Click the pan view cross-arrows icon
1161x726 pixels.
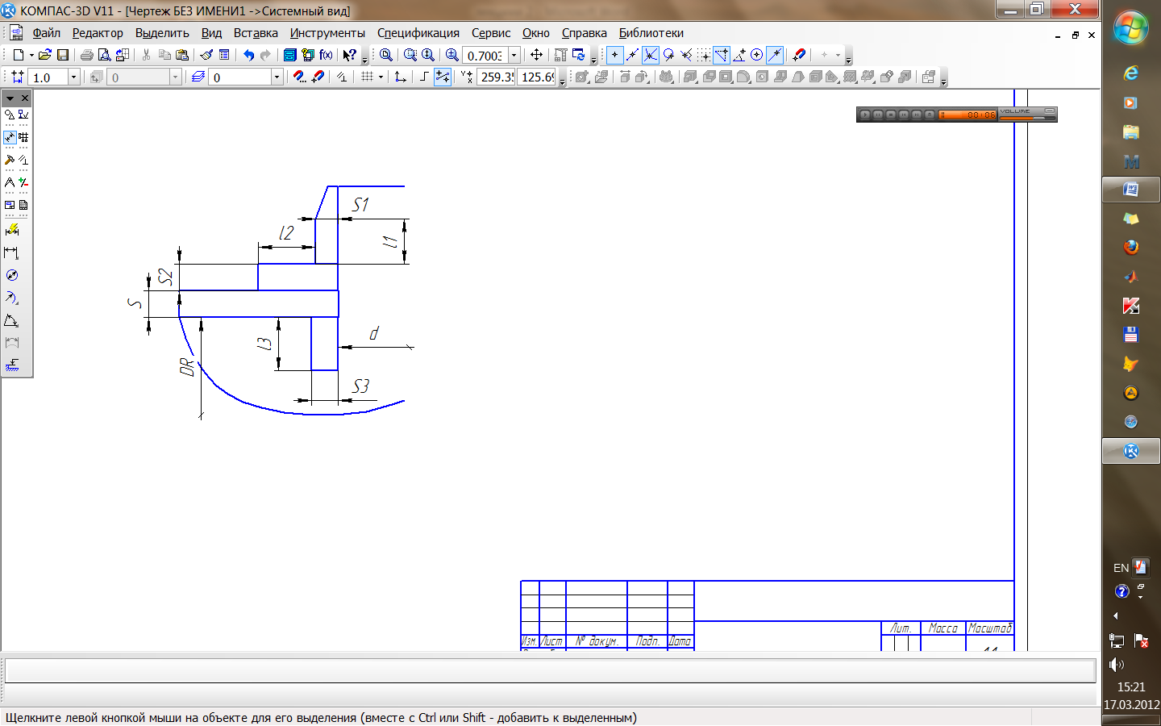point(536,55)
